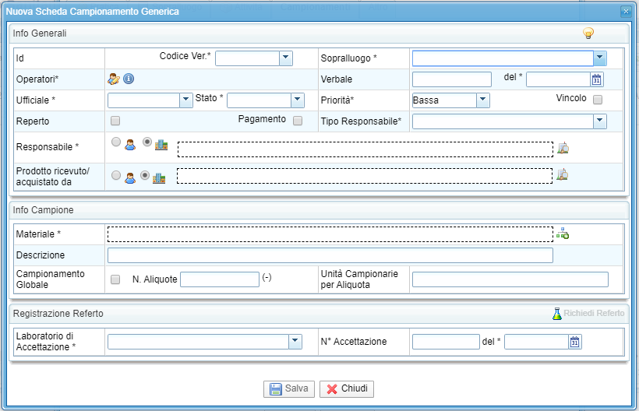Click the building icon in Prodotto ricevuto row

pyautogui.click(x=159, y=177)
